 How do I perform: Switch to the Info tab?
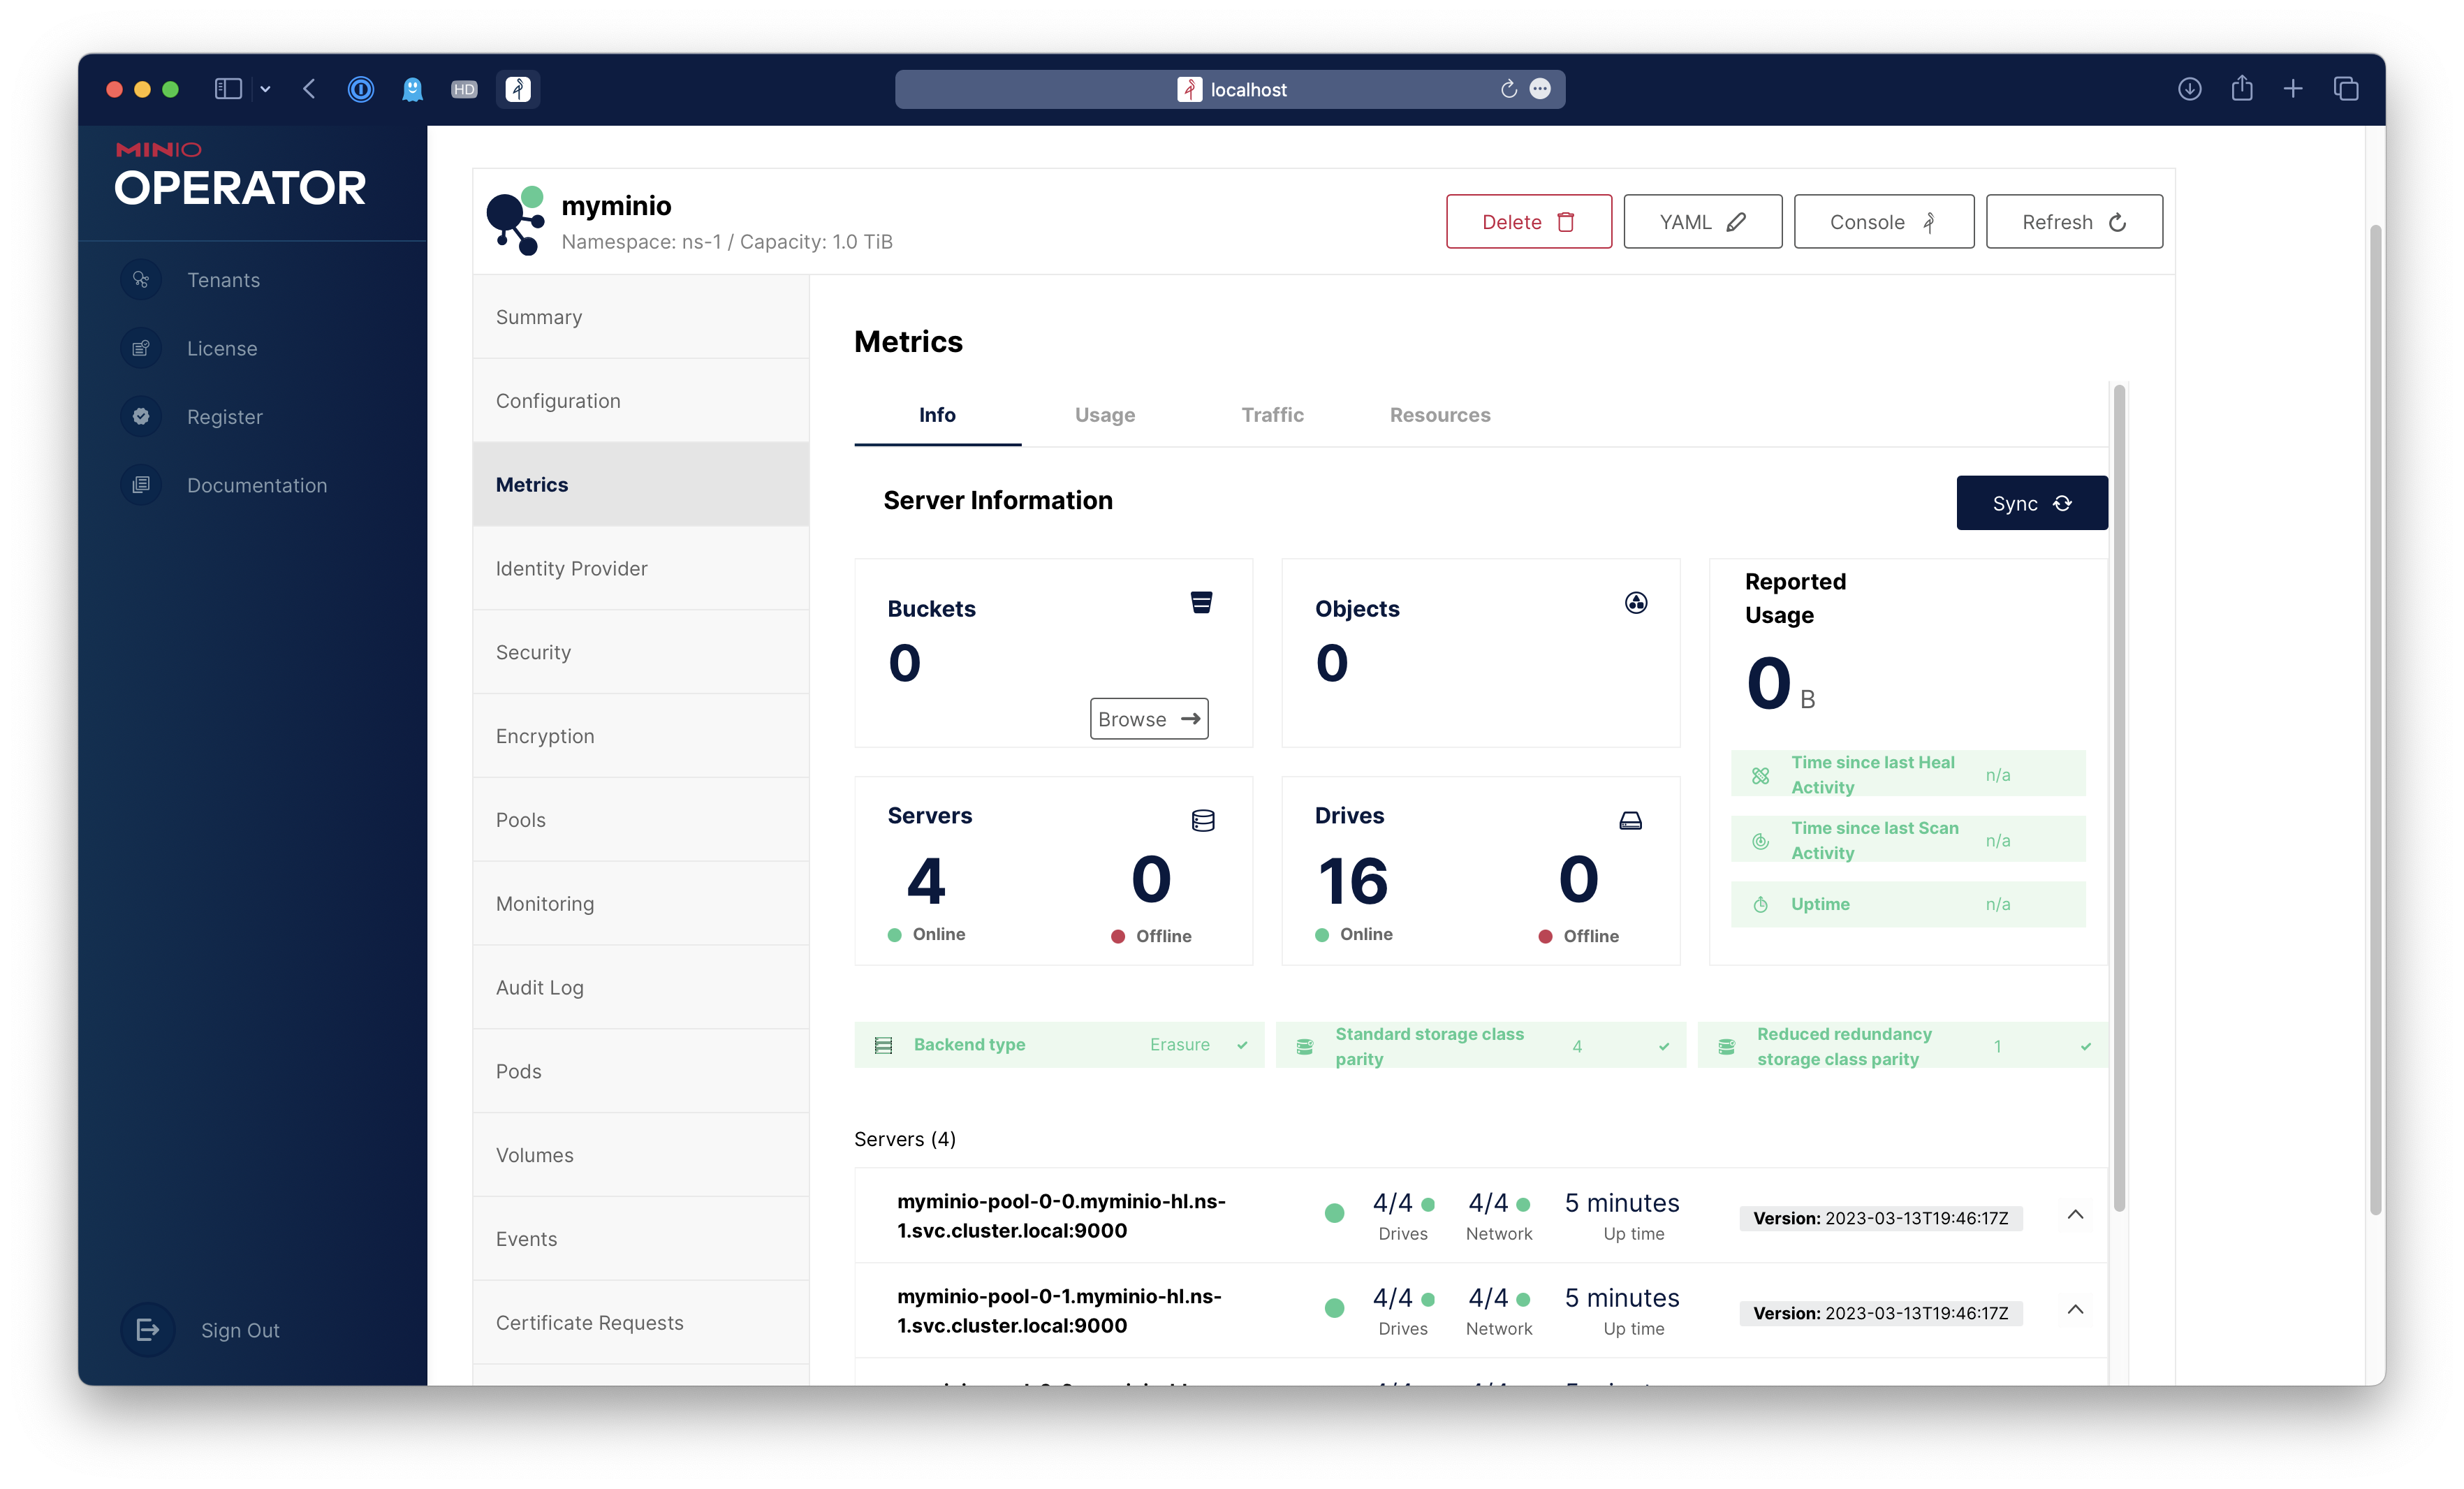click(937, 415)
